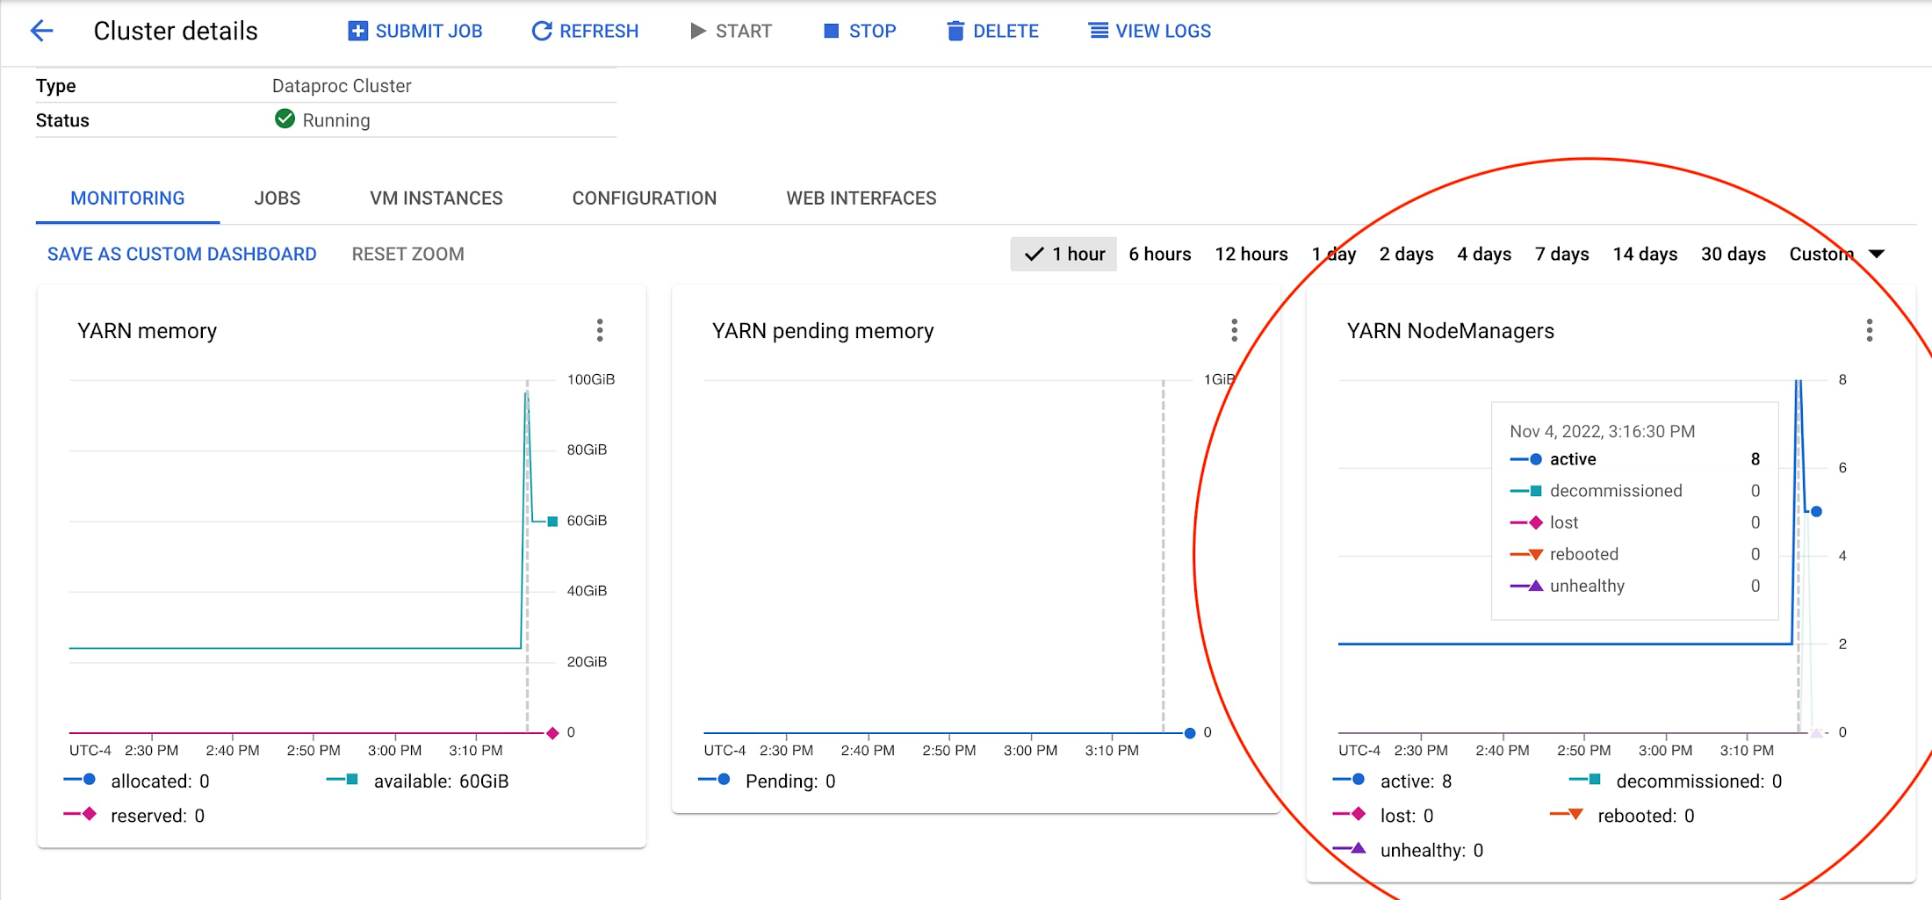The height and width of the screenshot is (900, 1932).
Task: Toggle the Pending legend entry
Action: pyautogui.click(x=768, y=781)
